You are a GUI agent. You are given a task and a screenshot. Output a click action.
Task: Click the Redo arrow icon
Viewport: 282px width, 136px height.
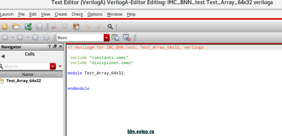click(x=99, y=27)
